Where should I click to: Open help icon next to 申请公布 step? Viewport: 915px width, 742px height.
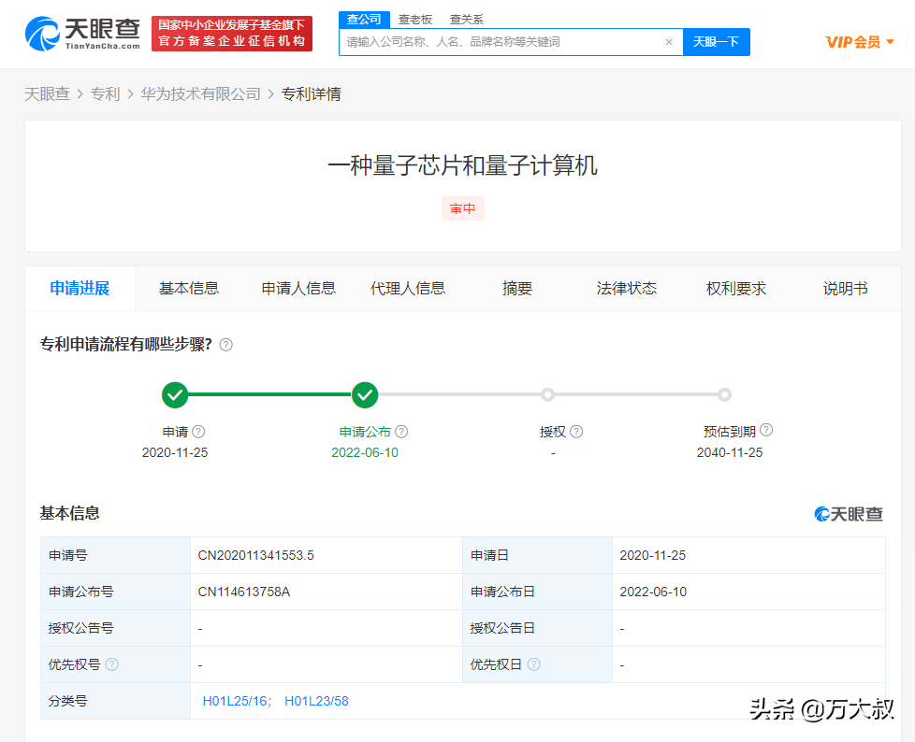coord(401,432)
